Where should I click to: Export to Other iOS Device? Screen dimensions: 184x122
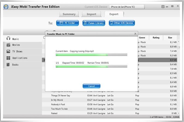pos(122,23)
